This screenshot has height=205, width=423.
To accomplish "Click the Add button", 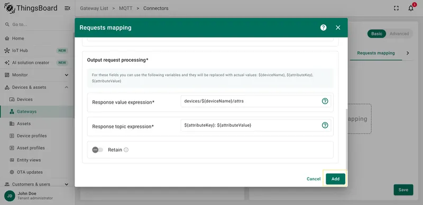I will point(335,179).
